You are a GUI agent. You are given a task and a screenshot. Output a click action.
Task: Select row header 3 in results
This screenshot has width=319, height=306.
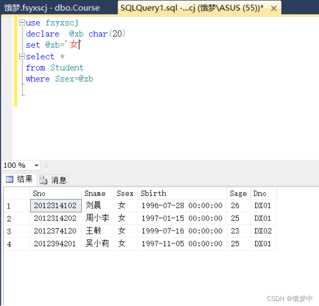17,231
